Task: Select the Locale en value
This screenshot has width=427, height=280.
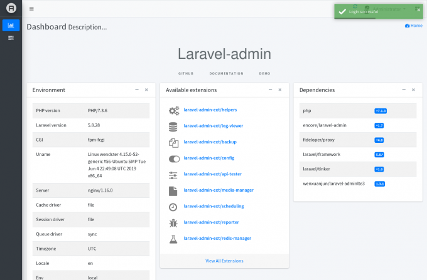Action: 90,263
